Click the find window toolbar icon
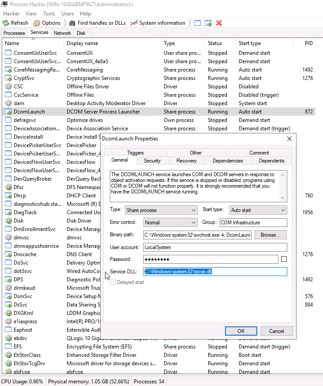The image size is (323, 386). click(x=197, y=23)
